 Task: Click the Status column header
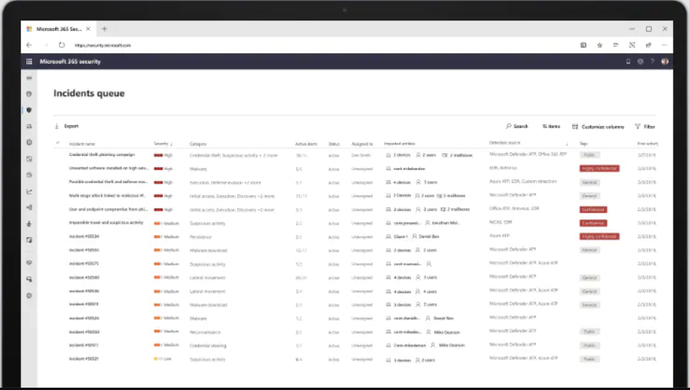tap(334, 144)
